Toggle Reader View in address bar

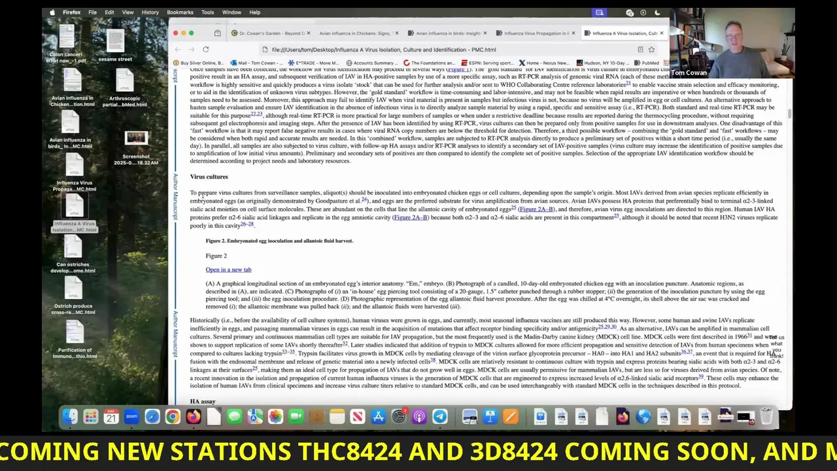[x=640, y=50]
